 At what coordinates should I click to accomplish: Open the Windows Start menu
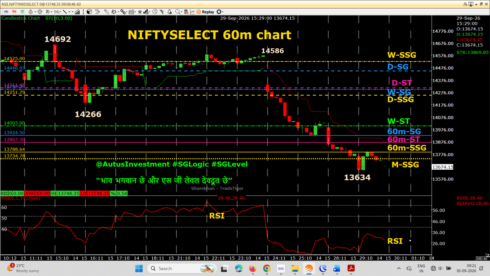click(x=138, y=268)
